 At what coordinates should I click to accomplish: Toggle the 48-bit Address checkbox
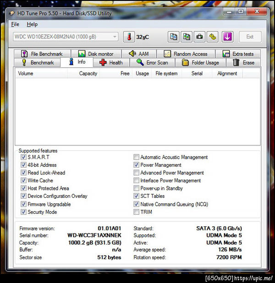tap(23, 165)
